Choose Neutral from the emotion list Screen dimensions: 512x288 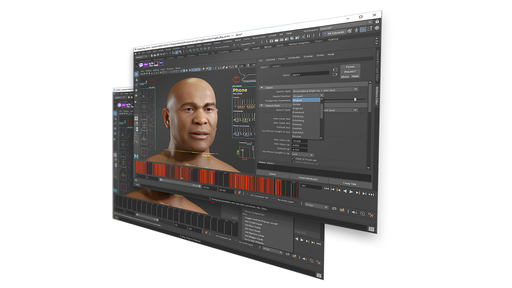pyautogui.click(x=297, y=136)
